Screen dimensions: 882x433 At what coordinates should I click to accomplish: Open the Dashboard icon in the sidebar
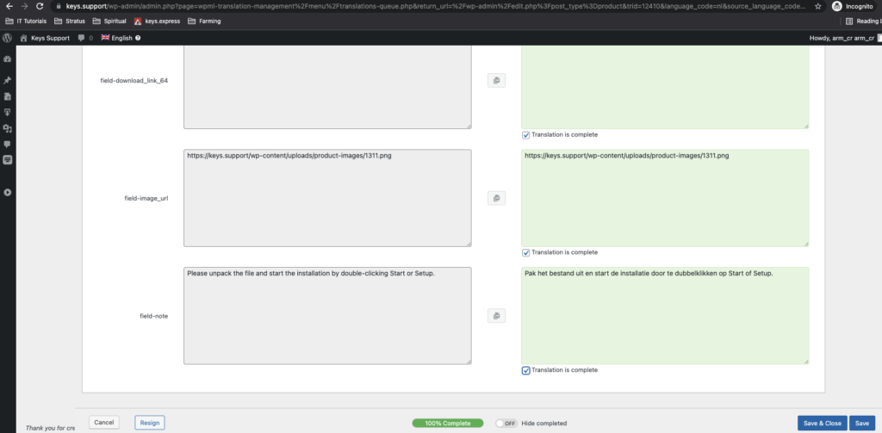(x=8, y=59)
